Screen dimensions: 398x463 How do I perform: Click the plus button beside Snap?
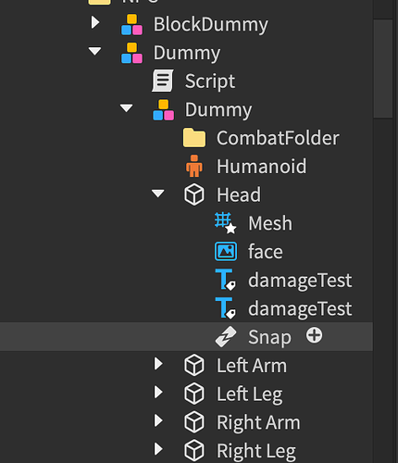(314, 335)
